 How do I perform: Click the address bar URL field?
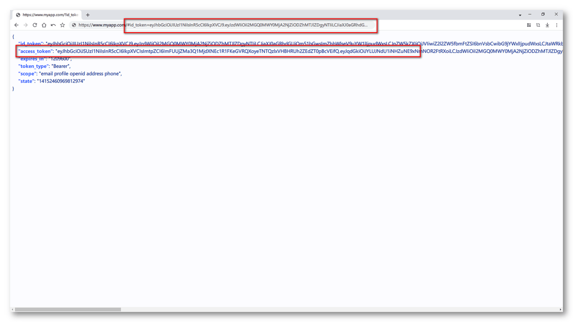coord(223,25)
